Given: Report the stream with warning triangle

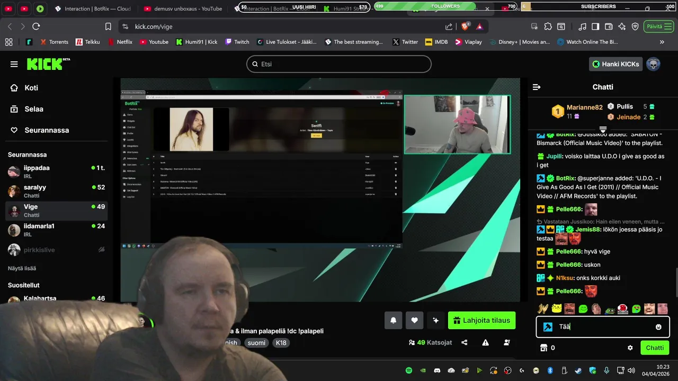Looking at the screenshot, I should [485, 342].
